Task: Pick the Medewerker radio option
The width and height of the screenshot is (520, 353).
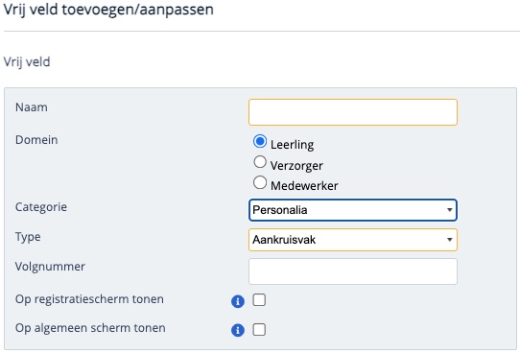Action: click(x=260, y=182)
